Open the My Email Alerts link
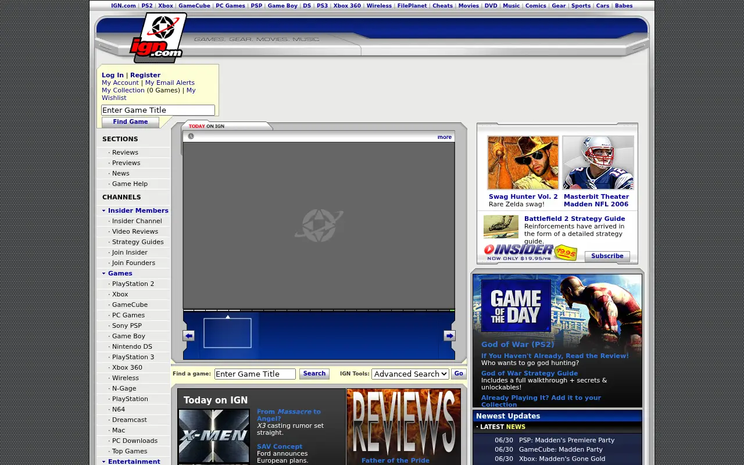This screenshot has height=465, width=744. pos(170,83)
